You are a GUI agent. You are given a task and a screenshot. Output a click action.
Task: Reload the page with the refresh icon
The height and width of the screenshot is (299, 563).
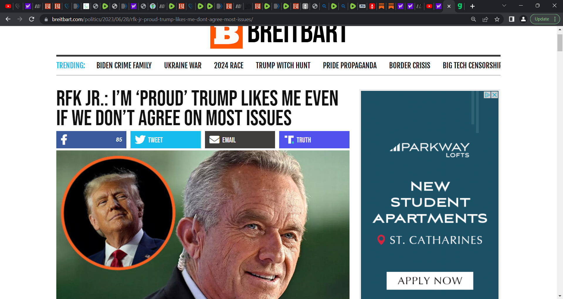click(x=32, y=19)
